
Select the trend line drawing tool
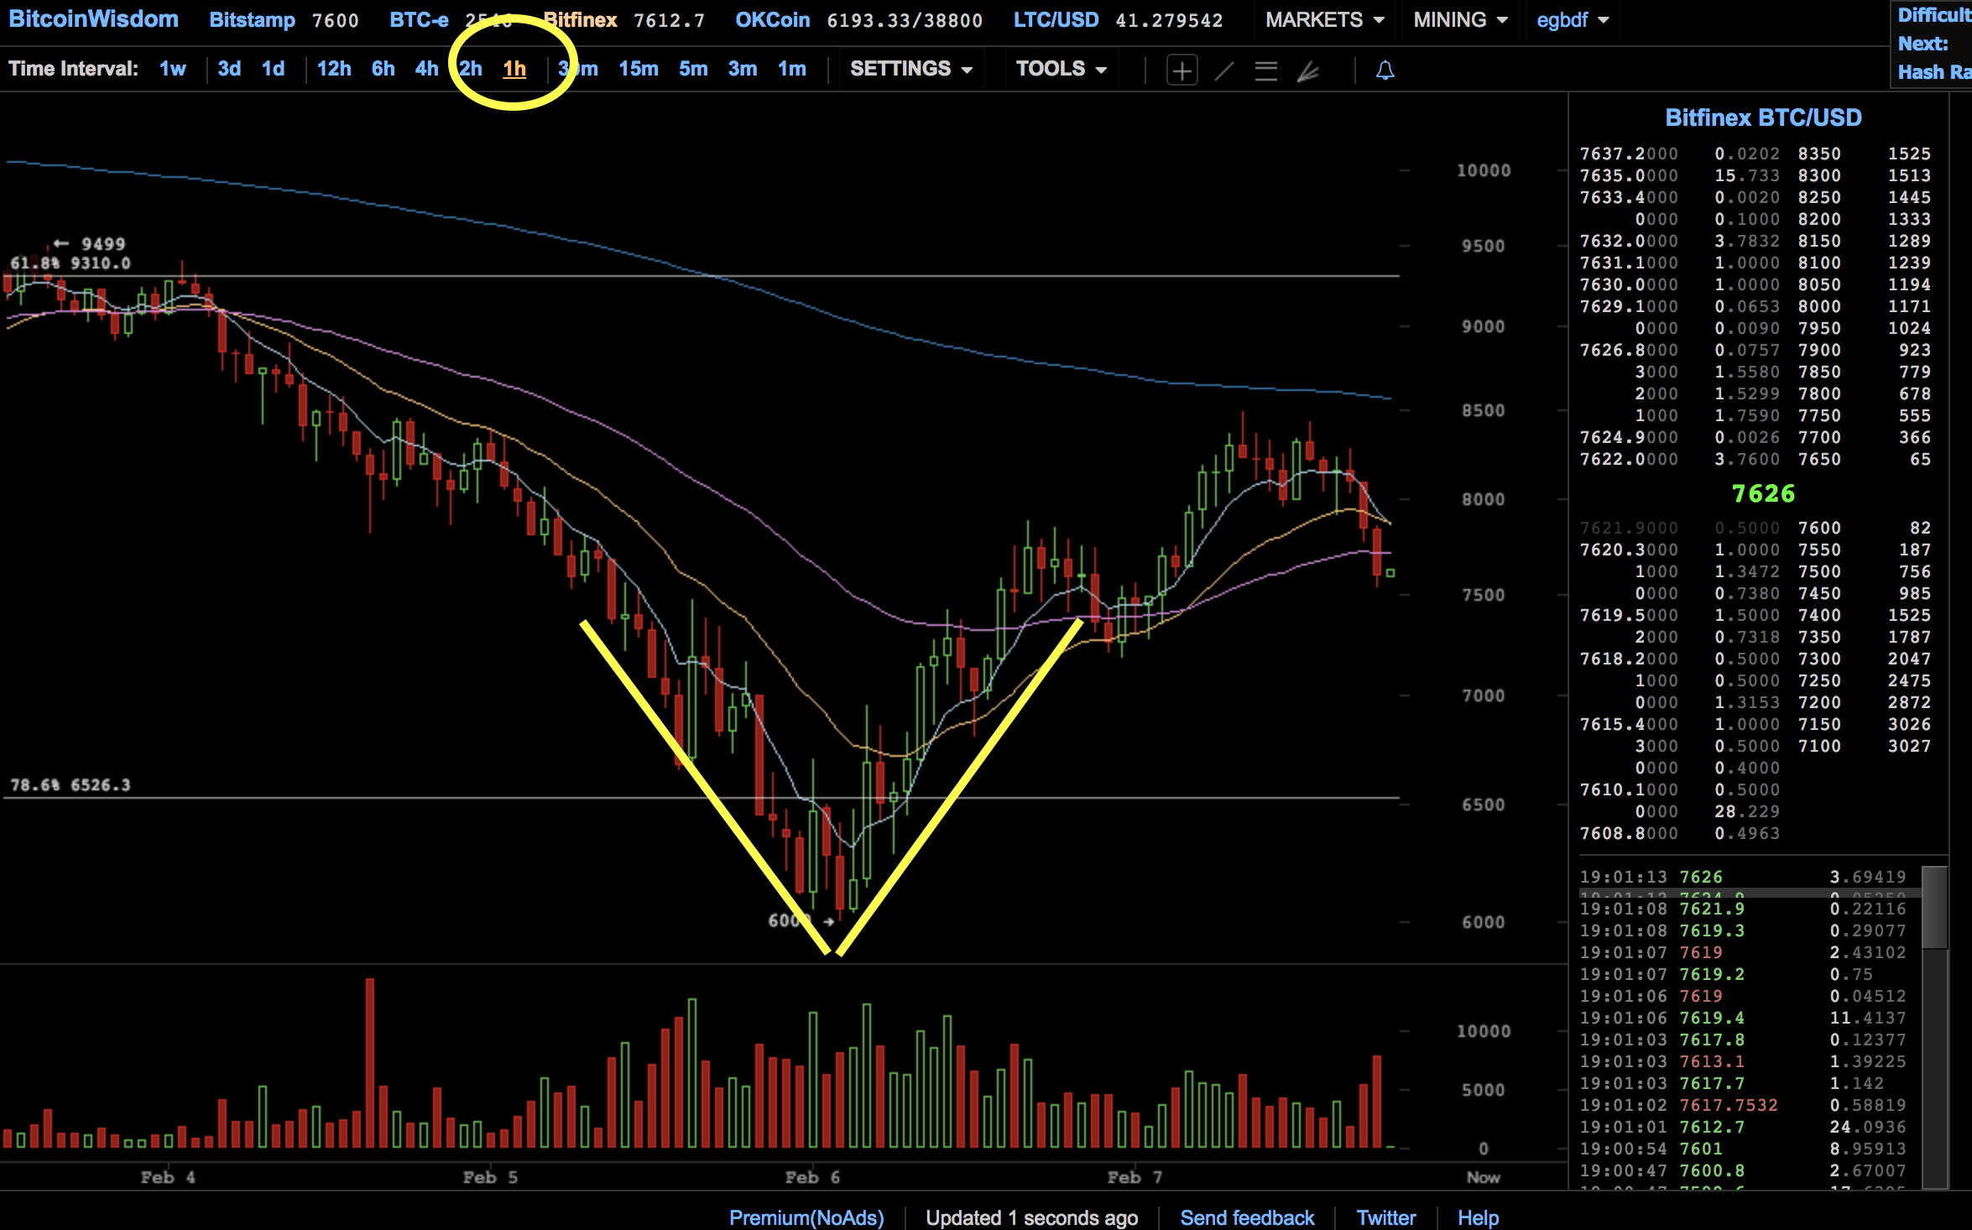[x=1224, y=70]
